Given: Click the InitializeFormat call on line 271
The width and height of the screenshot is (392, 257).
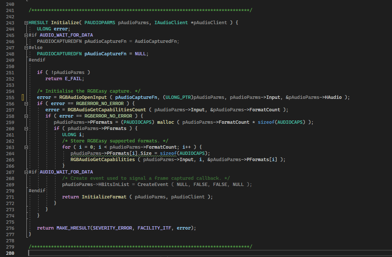Looking at the screenshot, I should point(104,197).
